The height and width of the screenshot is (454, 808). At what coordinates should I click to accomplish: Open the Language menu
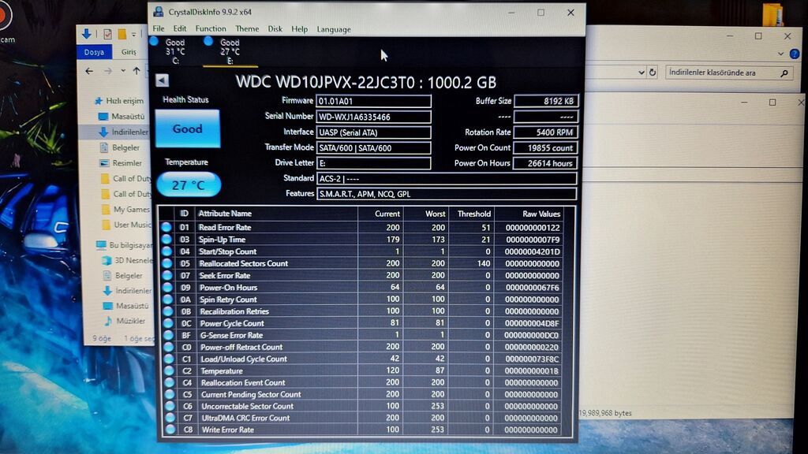click(334, 29)
